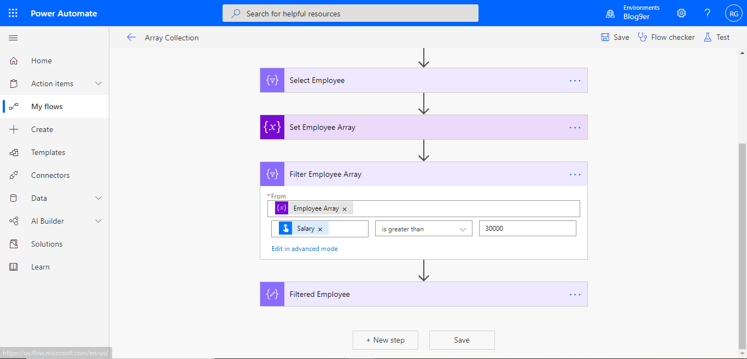Collapse the left navigation with the hamburger icon
The image size is (747, 359).
pos(13,38)
